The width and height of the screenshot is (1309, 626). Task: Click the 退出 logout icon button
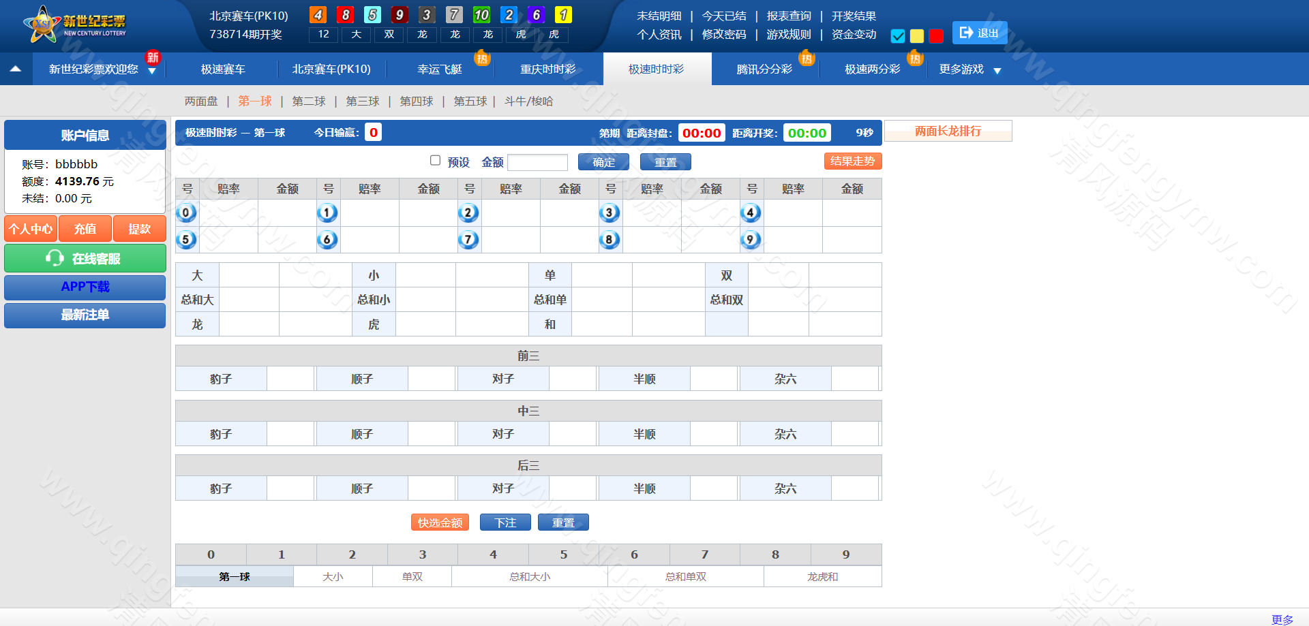979,33
